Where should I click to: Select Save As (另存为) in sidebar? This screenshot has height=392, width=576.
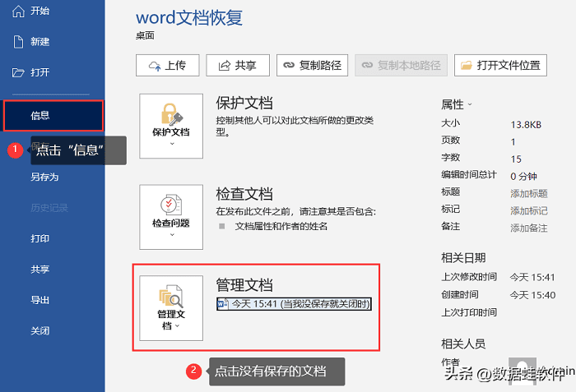click(44, 177)
